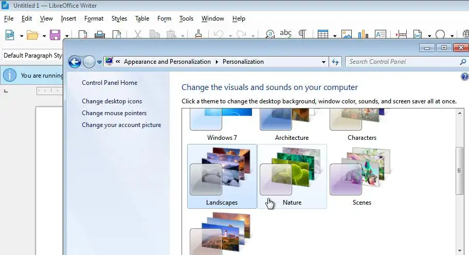Viewport: 469px width, 255px height.
Task: Select the Clone Formatting brush icon
Action: point(199,34)
